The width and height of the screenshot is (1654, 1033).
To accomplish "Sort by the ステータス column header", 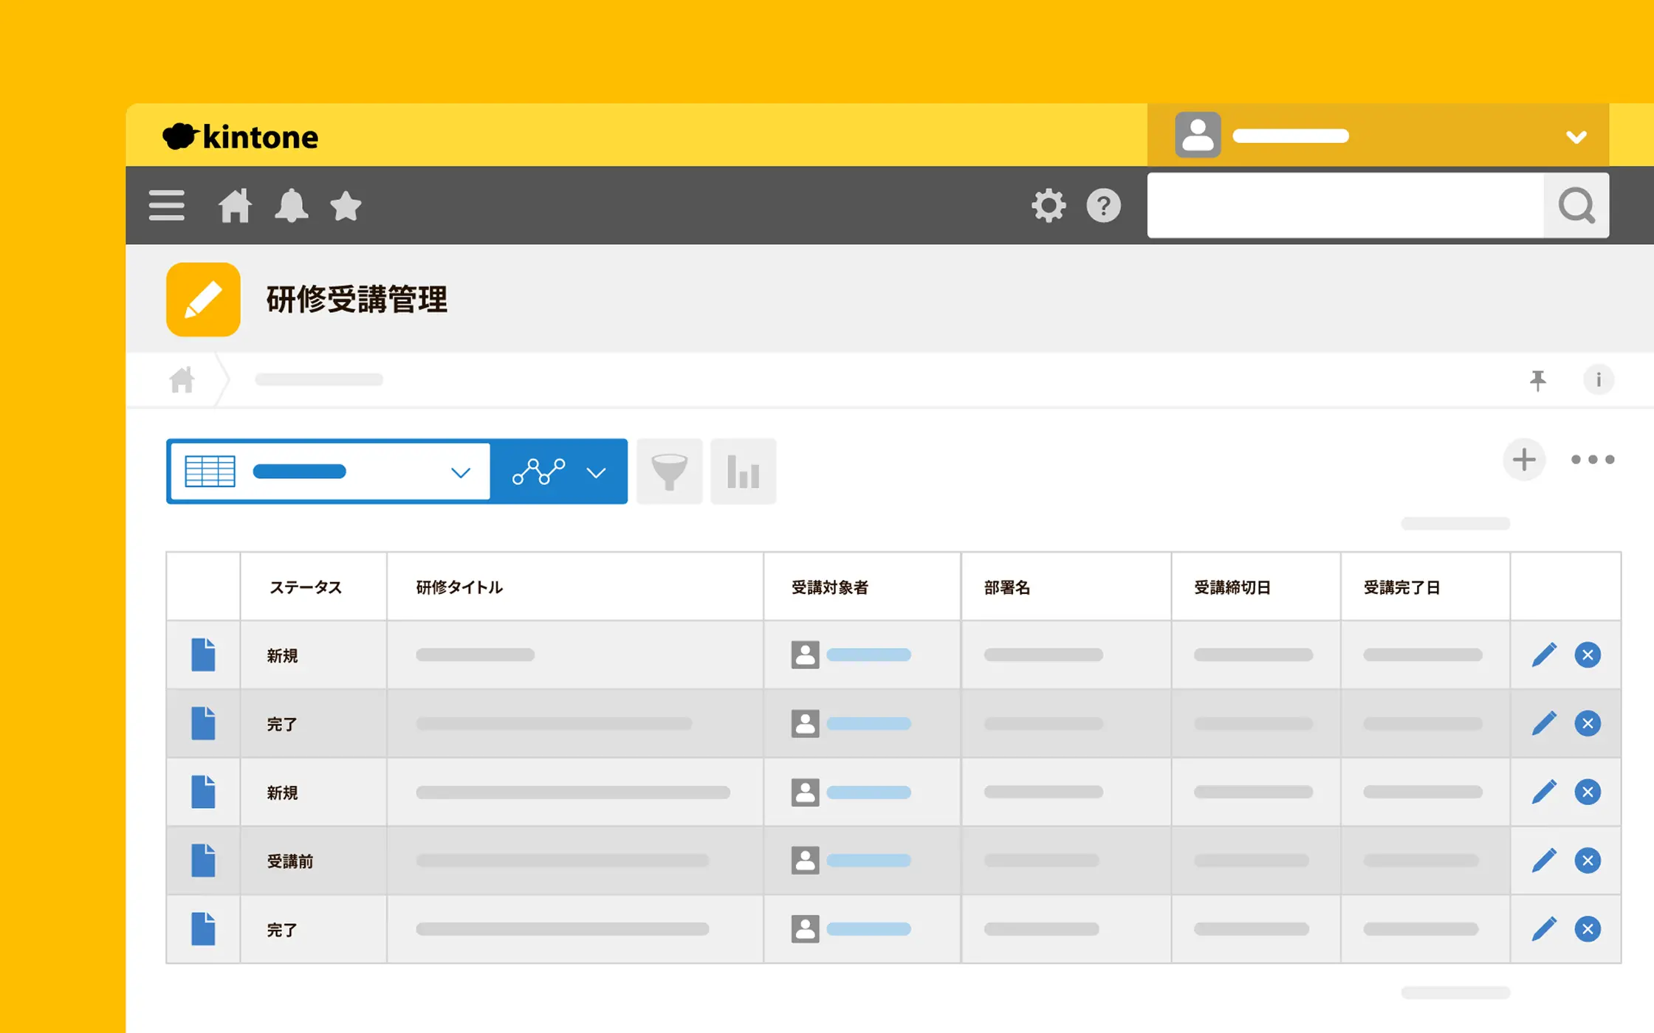I will (x=306, y=587).
